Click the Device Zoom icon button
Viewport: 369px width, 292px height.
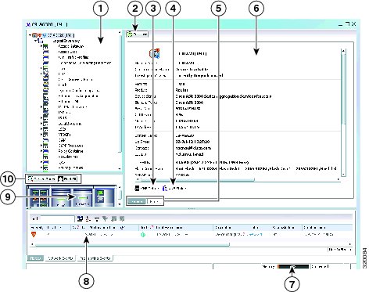point(41,179)
